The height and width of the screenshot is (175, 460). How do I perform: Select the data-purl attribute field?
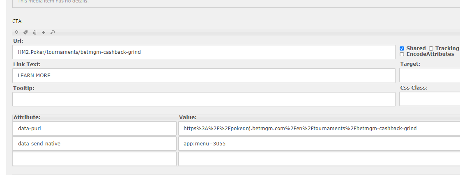point(95,128)
